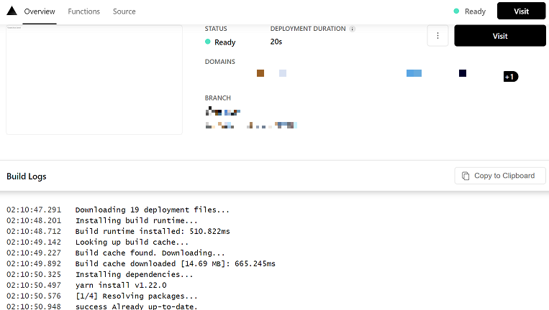Click the 02:10:49.892 timestamp
This screenshot has height=310, width=549.
(x=34, y=264)
